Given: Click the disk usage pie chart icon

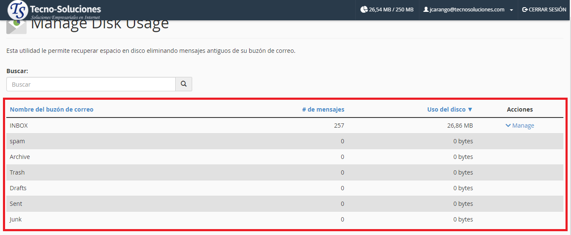Looking at the screenshot, I should 364,10.
